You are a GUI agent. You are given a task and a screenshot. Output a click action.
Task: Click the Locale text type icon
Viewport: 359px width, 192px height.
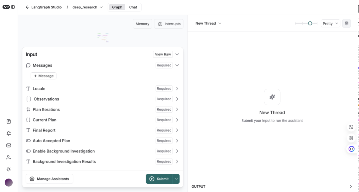click(28, 89)
